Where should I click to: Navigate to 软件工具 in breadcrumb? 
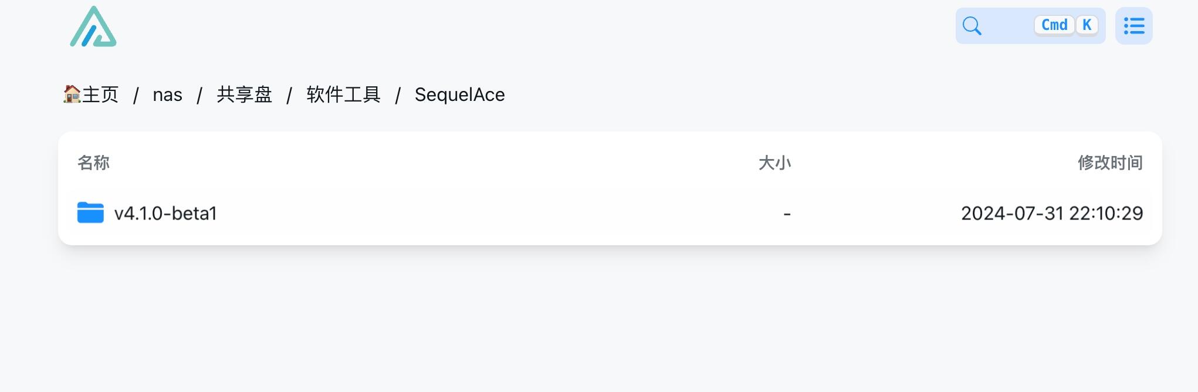point(342,94)
